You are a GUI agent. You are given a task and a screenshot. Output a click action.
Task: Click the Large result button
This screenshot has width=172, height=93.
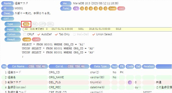coord(27,39)
